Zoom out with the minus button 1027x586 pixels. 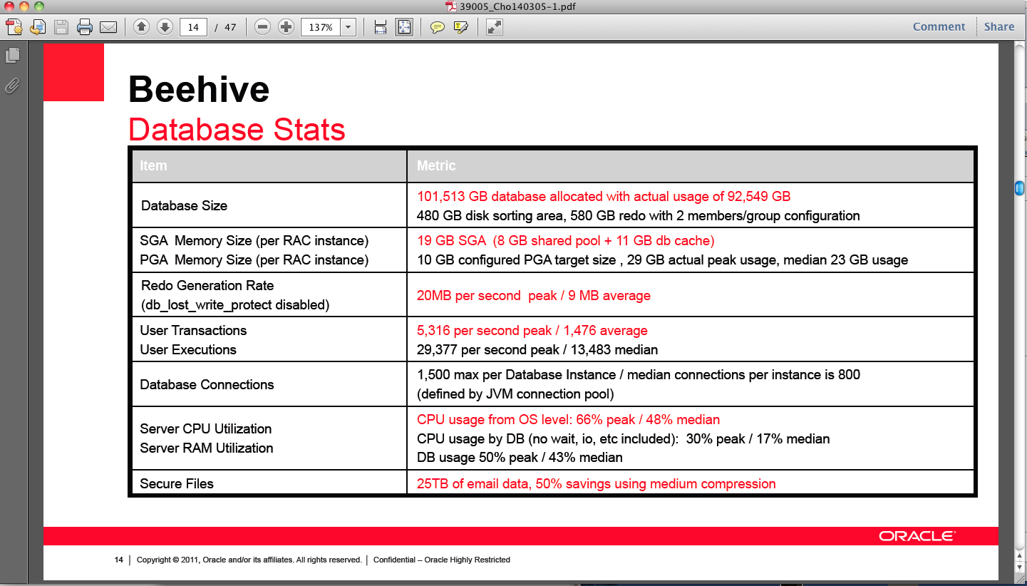coord(262,27)
